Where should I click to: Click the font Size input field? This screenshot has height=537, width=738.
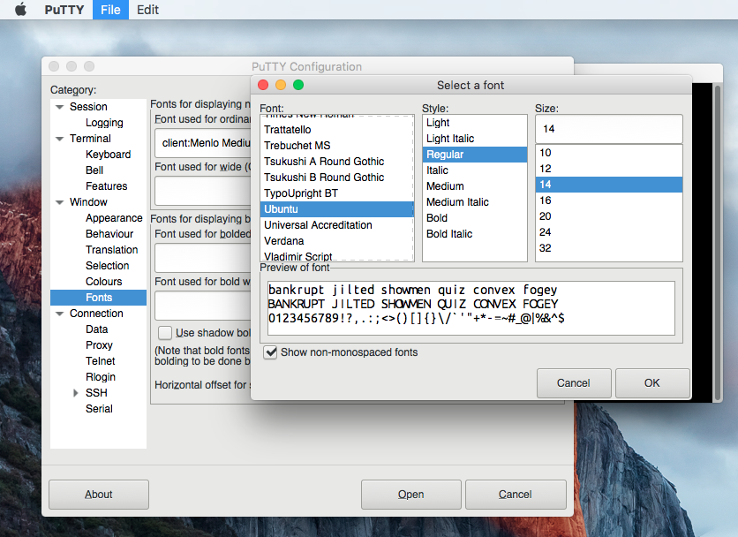tap(608, 129)
